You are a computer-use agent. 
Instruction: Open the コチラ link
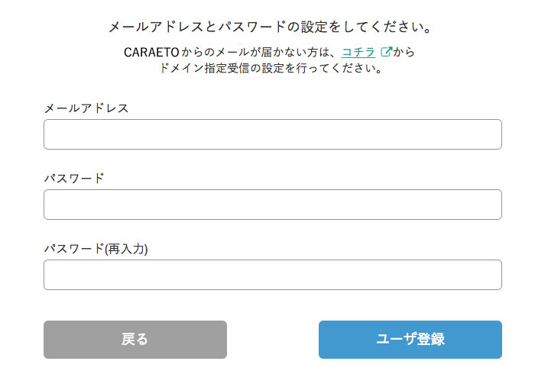tap(358, 52)
